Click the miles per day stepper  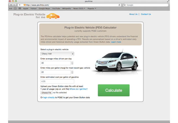[72, 63]
